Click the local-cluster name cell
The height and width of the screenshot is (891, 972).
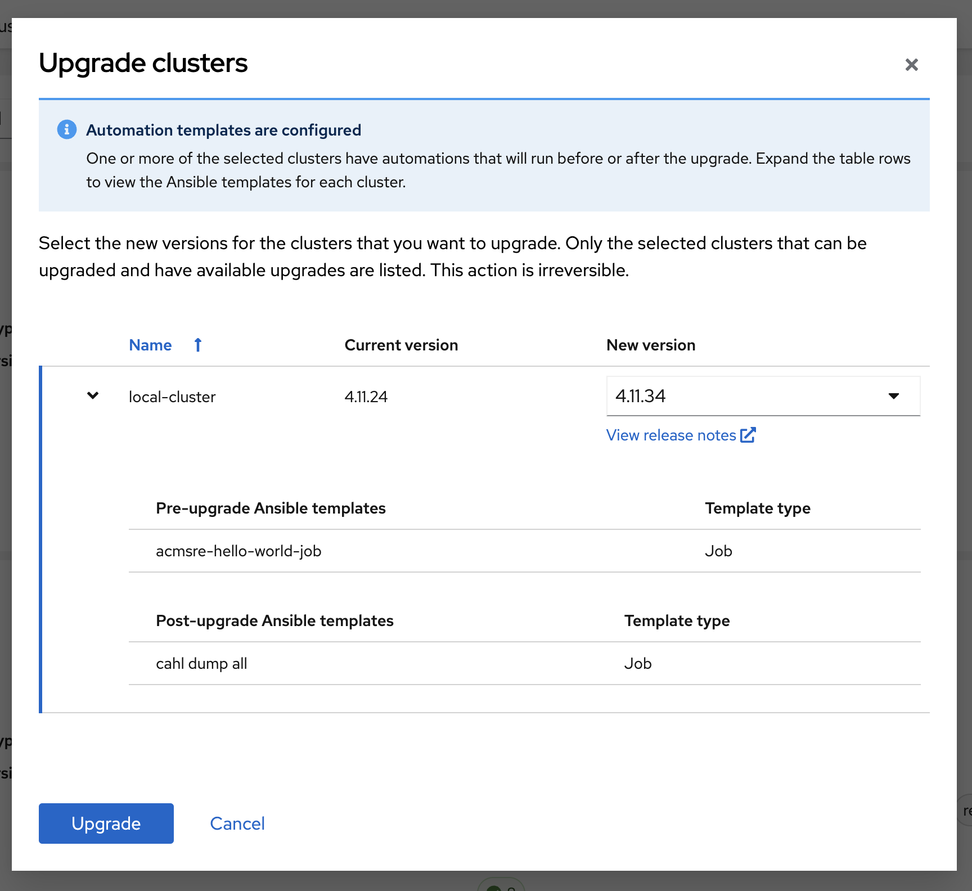[172, 397]
